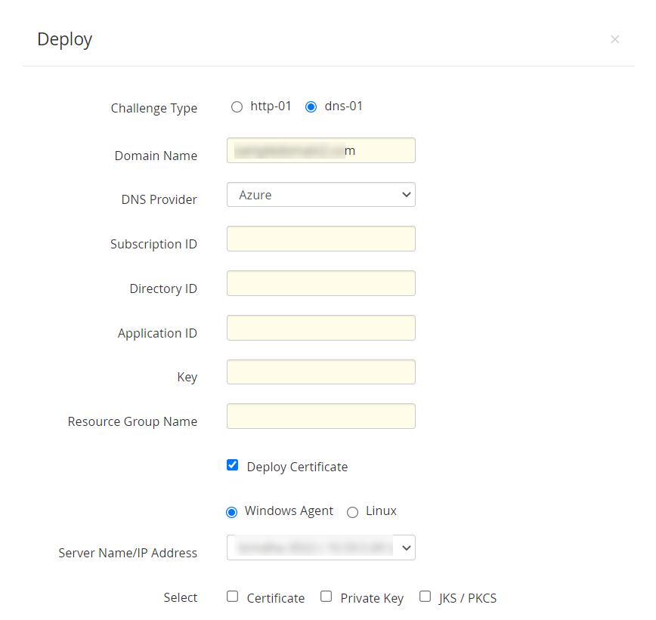Uncheck the Deploy Certificate checkbox
The image size is (656, 620).
point(232,464)
